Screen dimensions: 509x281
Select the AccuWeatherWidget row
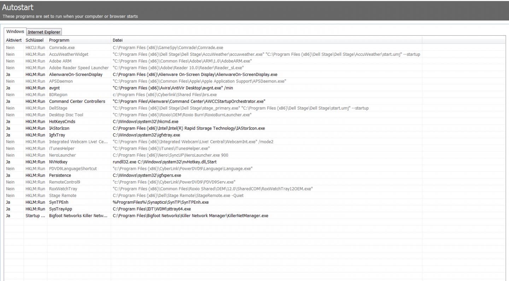coord(69,54)
